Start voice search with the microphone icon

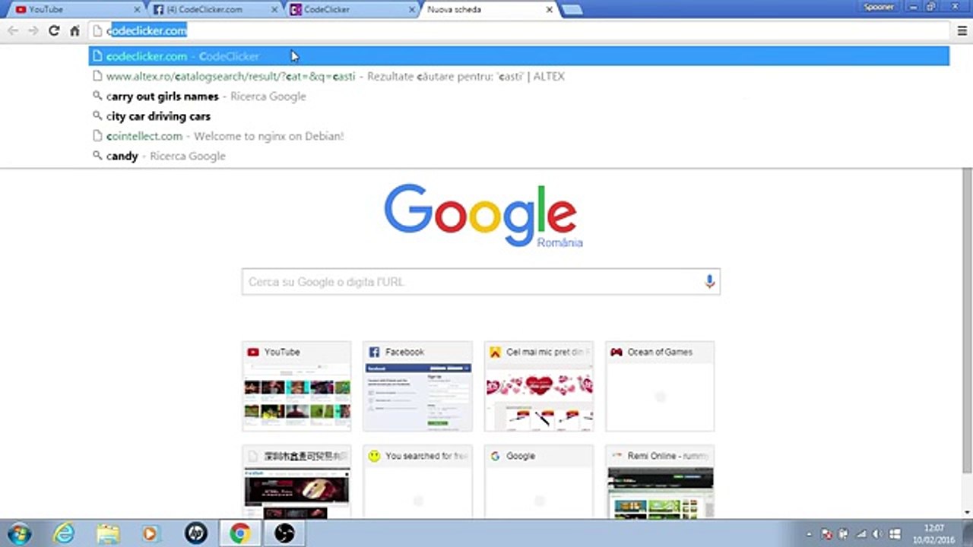[709, 282]
